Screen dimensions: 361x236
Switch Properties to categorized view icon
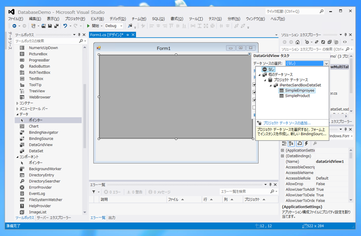click(x=285, y=144)
